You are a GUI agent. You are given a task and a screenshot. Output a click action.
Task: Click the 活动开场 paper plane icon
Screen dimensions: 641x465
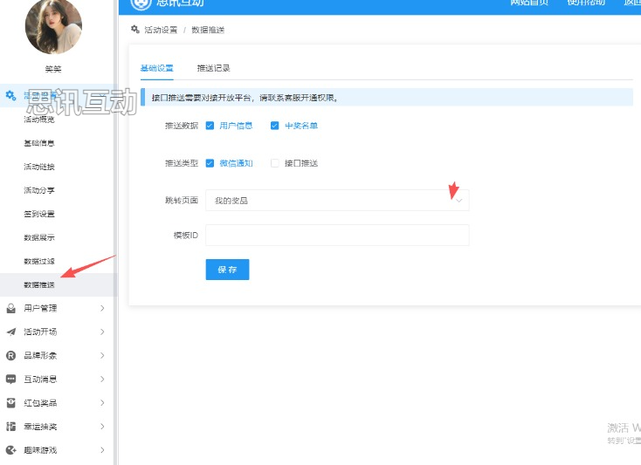(10, 332)
